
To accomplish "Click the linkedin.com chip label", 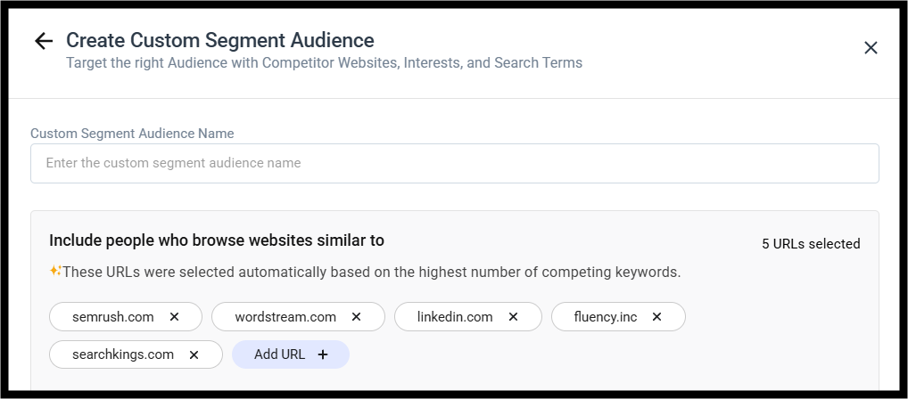I will pos(455,317).
